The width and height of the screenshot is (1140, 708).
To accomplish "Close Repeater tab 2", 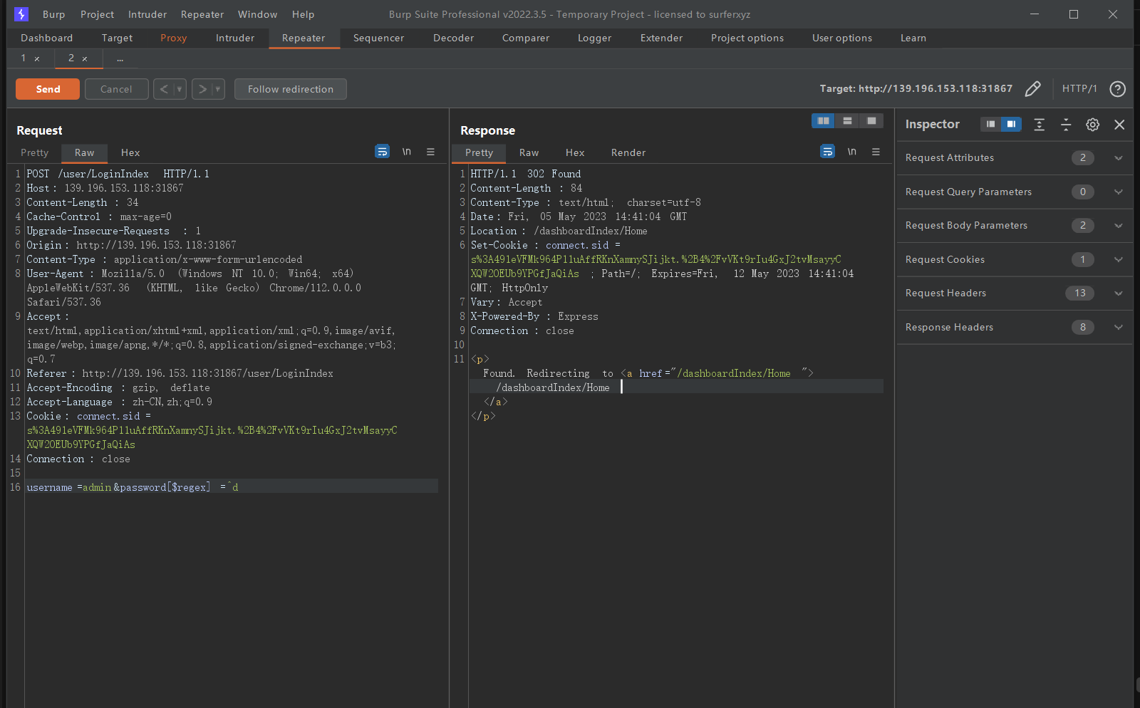I will (x=85, y=58).
